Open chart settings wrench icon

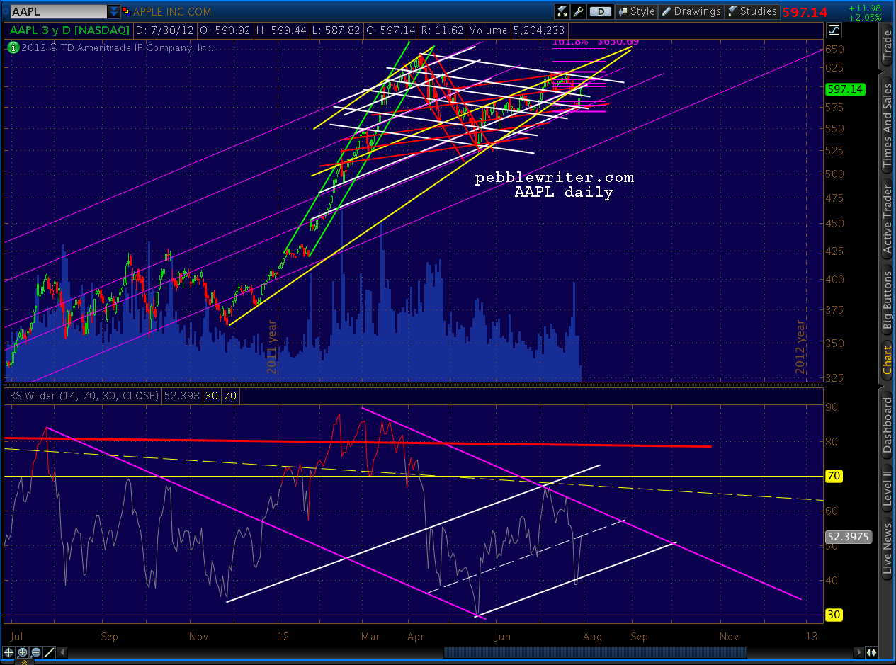click(579, 11)
